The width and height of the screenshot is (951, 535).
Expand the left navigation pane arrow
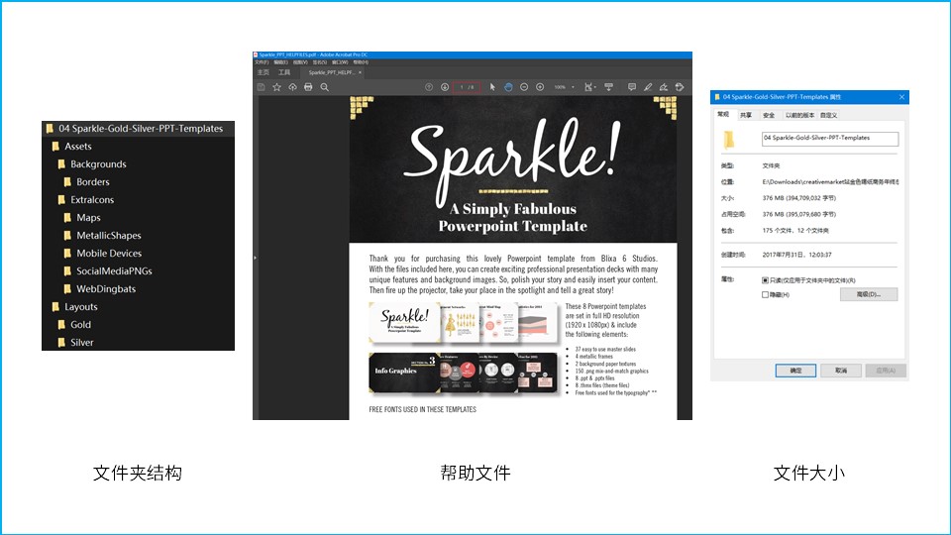pos(255,258)
